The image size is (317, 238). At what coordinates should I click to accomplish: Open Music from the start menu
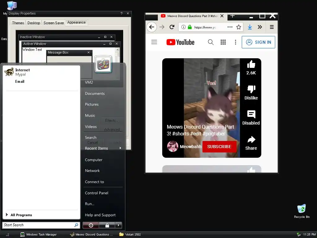(90, 116)
